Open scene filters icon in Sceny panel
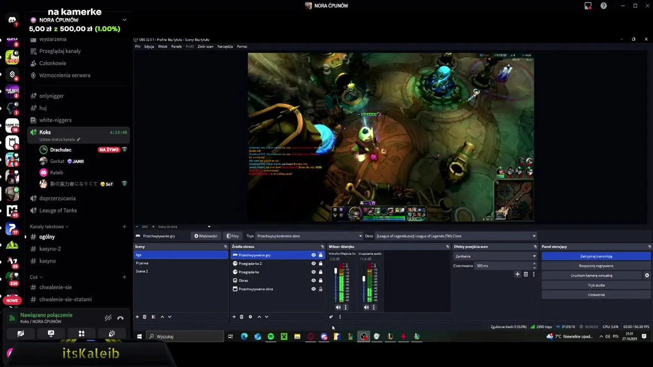The image size is (653, 367). click(153, 317)
